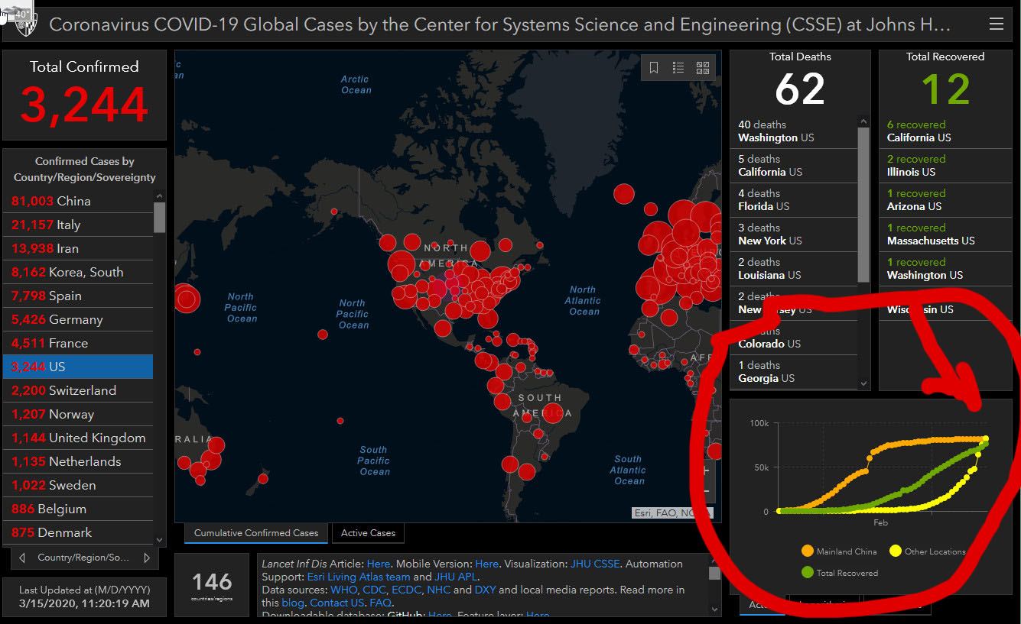
Task: Read more via the blog link
Action: (x=293, y=603)
